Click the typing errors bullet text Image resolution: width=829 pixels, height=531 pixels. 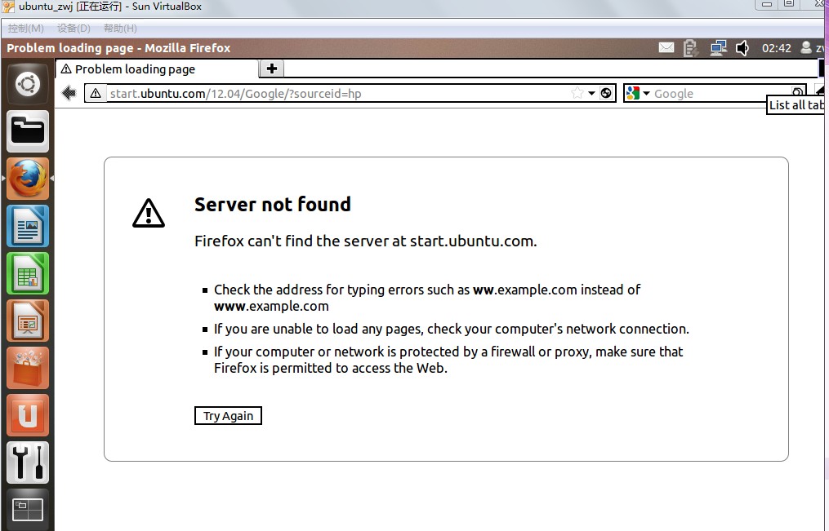(427, 298)
